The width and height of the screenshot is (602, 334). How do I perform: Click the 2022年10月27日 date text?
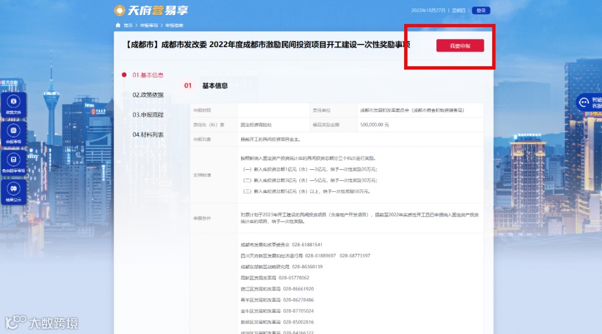(x=428, y=11)
